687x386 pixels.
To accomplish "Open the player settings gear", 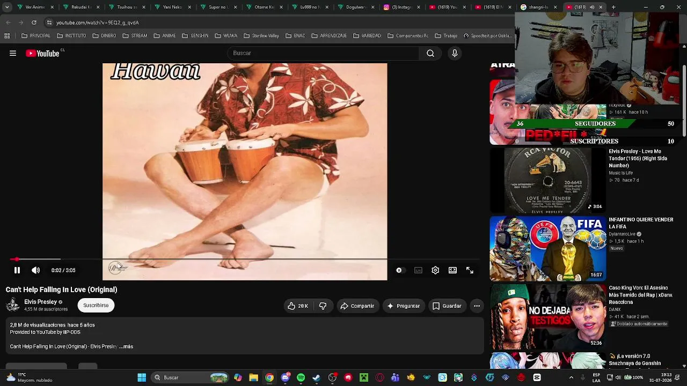I will click(x=435, y=270).
